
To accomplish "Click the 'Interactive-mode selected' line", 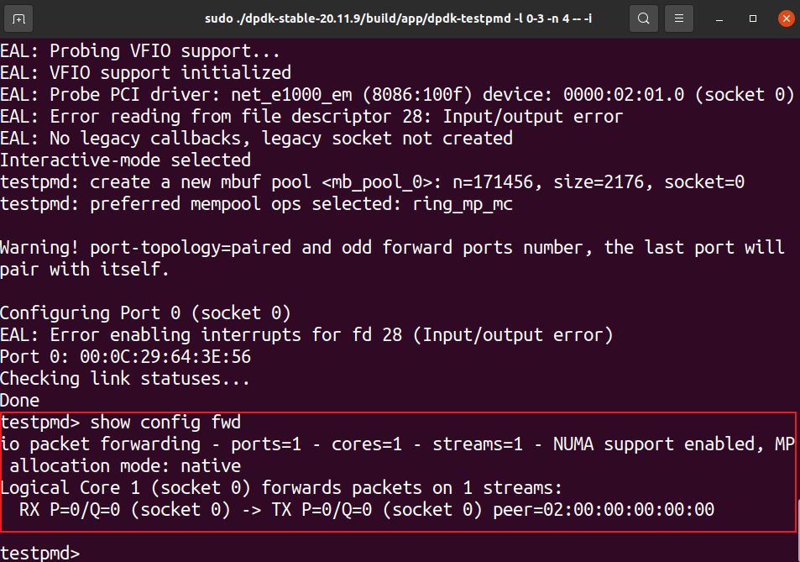I will (x=125, y=160).
